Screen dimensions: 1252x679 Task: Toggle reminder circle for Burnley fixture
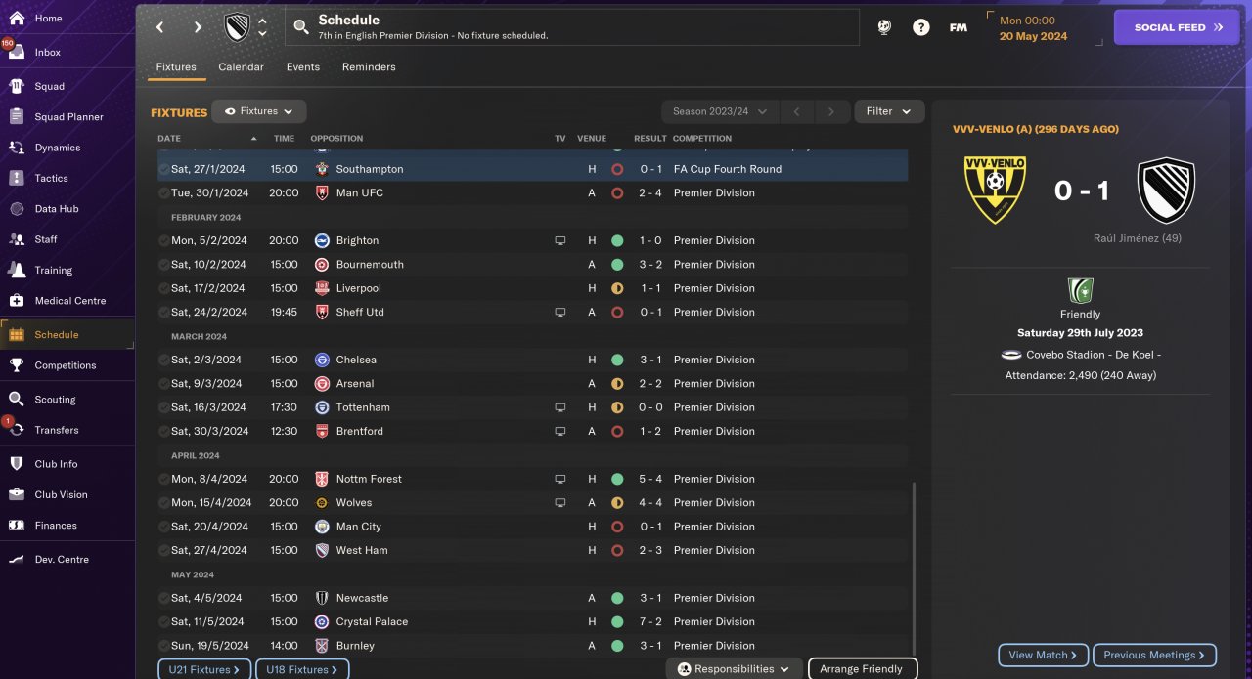(163, 646)
